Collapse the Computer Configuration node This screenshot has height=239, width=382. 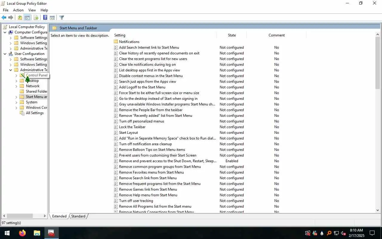(x=5, y=32)
